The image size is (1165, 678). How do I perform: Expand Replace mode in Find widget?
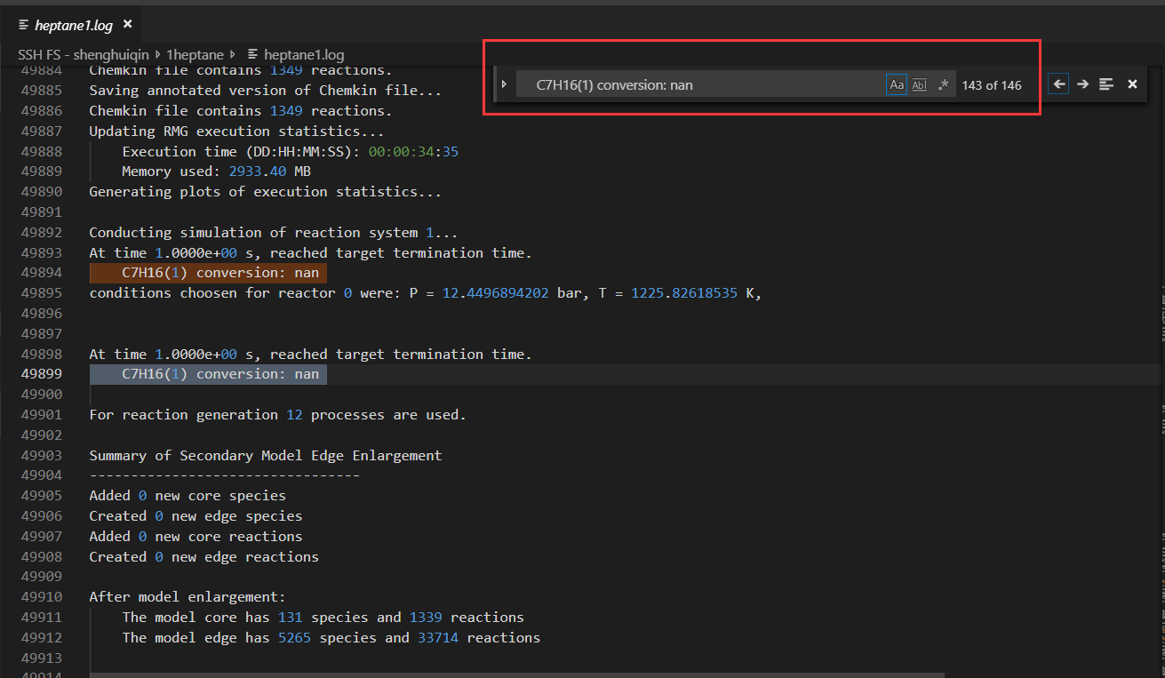coord(504,84)
